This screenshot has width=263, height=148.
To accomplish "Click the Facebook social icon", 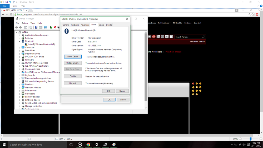I will click(162, 37).
